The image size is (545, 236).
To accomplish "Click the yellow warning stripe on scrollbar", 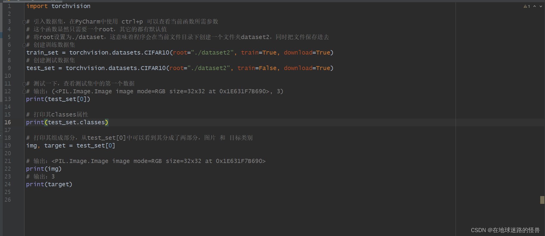I will [x=542, y=200].
